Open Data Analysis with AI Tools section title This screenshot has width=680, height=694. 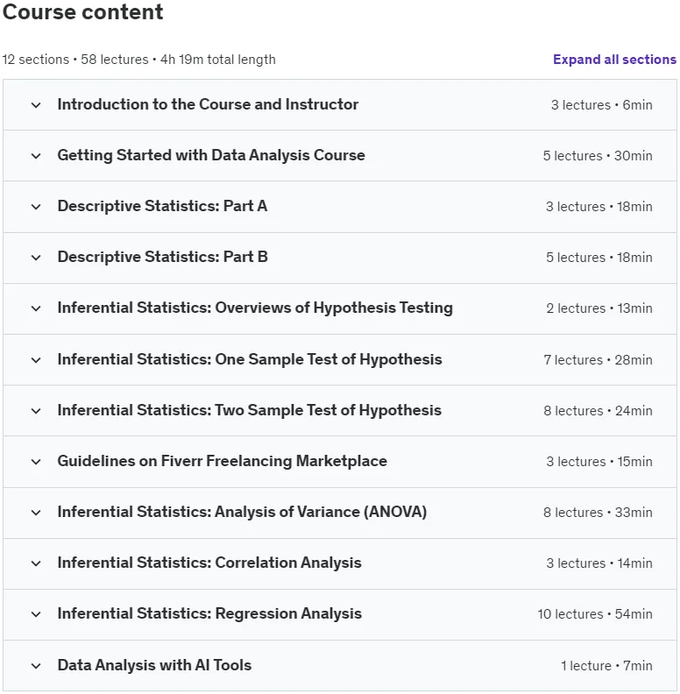pos(154,665)
